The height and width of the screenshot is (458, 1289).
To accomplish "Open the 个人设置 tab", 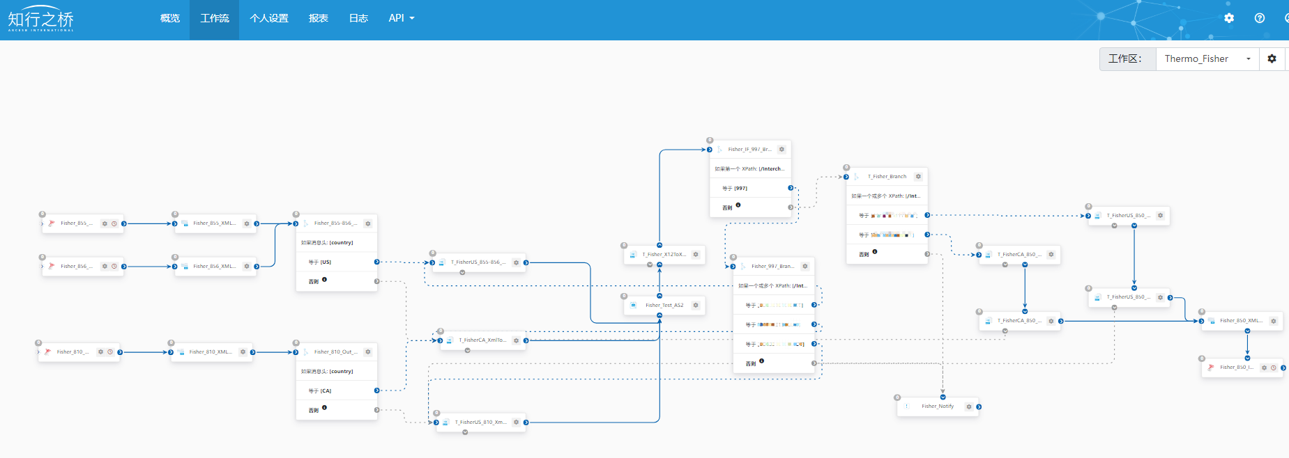I will (269, 18).
